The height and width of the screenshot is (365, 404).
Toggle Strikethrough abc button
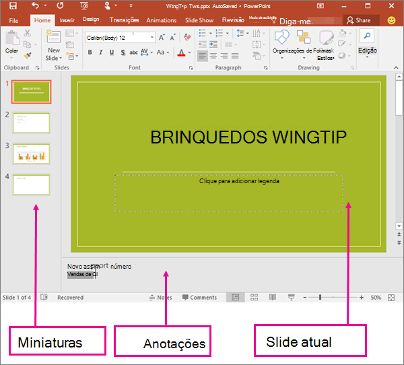pyautogui.click(x=133, y=53)
